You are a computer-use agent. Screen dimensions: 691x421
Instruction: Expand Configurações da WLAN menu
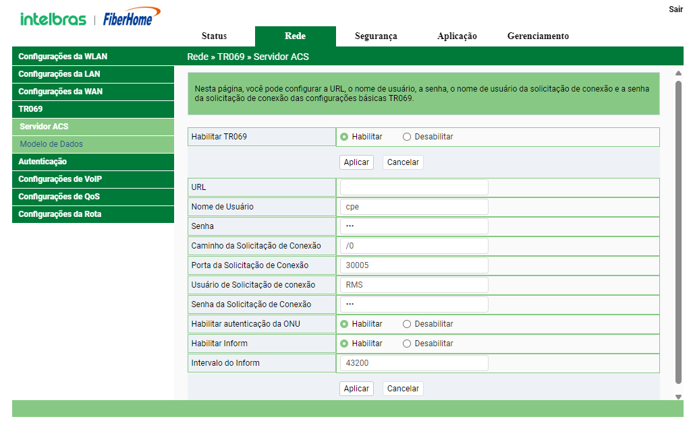point(93,57)
